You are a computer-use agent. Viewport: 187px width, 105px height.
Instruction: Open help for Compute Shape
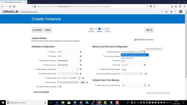[83, 78]
